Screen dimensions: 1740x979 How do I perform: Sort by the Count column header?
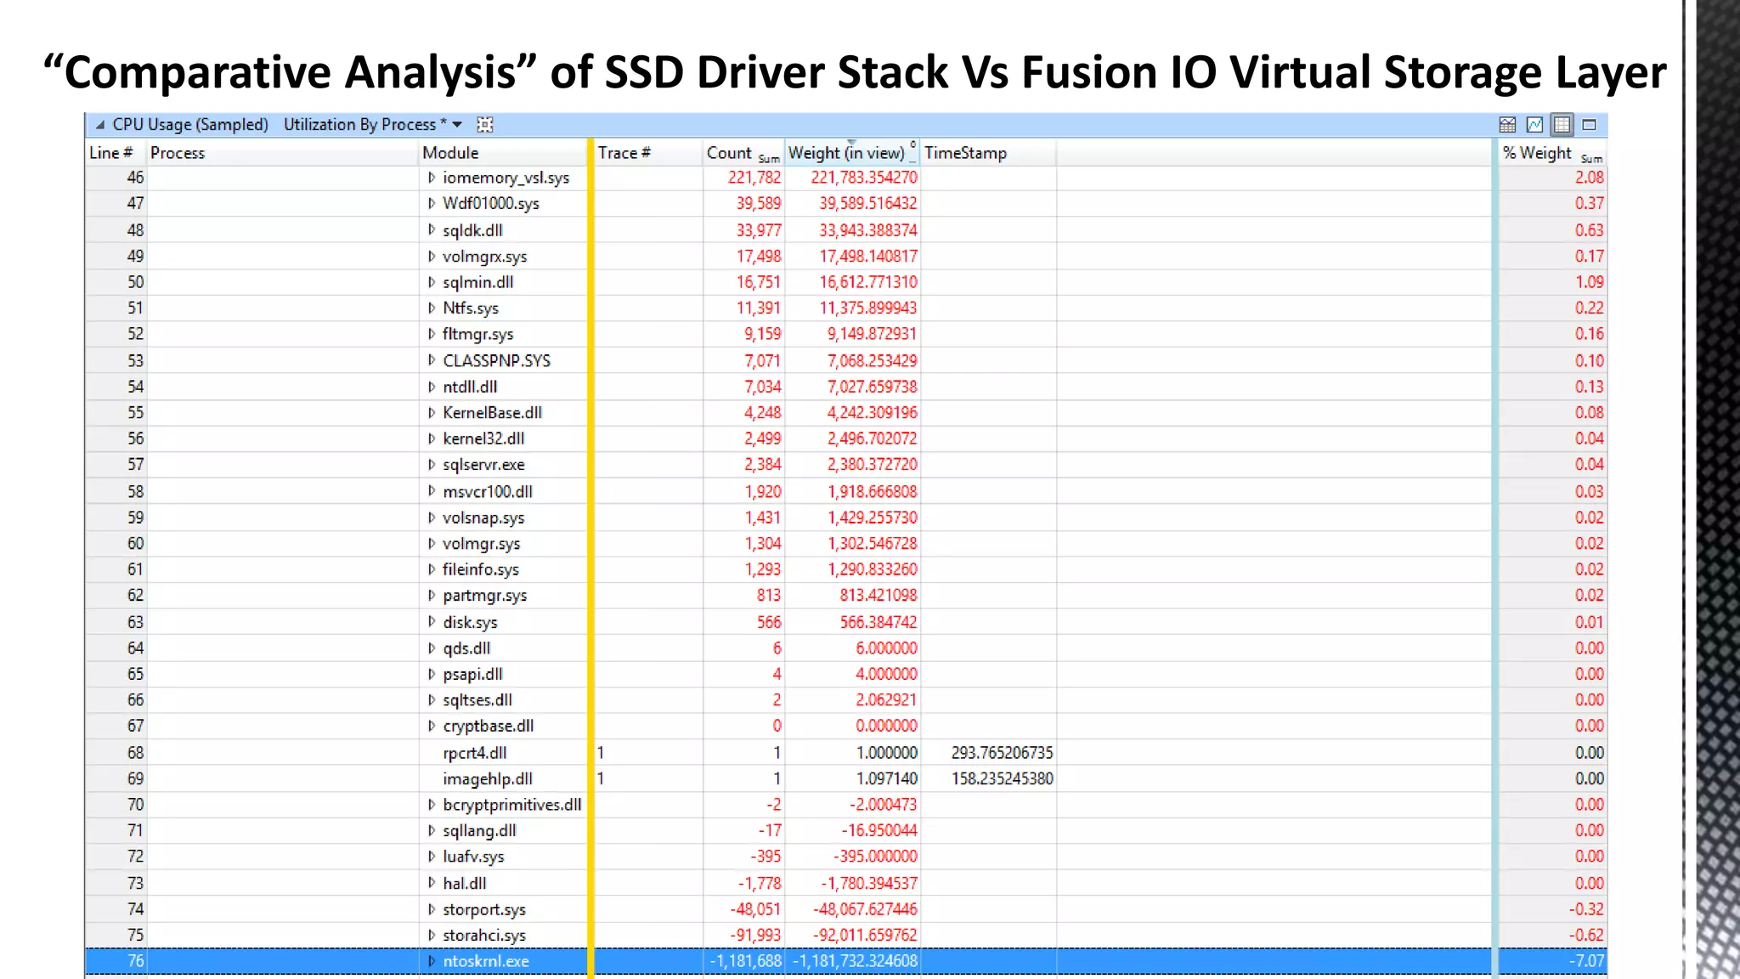(x=743, y=153)
